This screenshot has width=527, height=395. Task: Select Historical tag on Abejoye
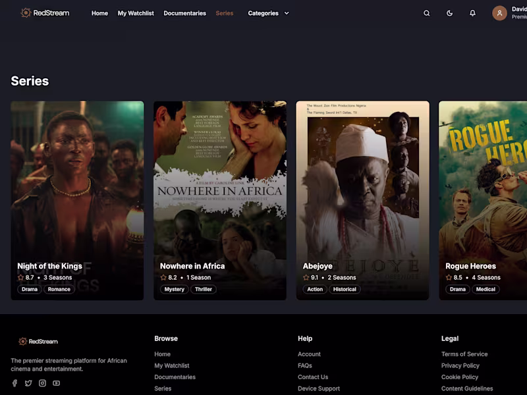[x=345, y=289]
